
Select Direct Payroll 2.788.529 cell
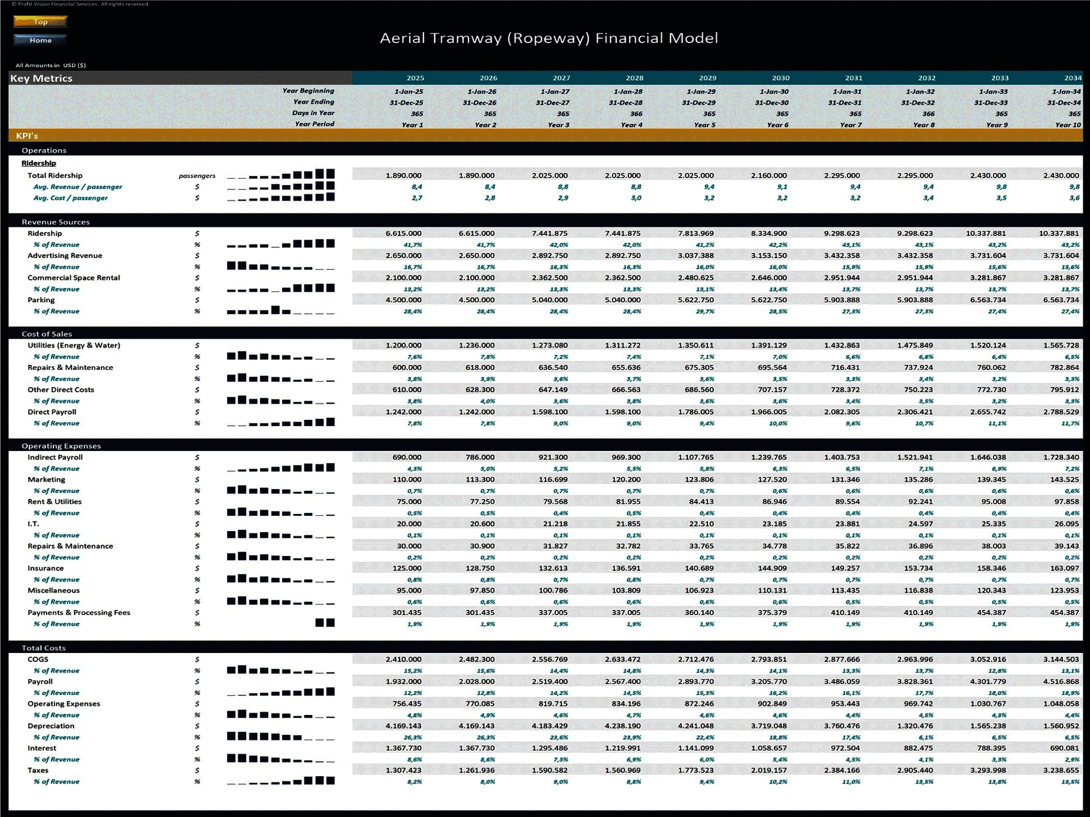click(x=1061, y=412)
